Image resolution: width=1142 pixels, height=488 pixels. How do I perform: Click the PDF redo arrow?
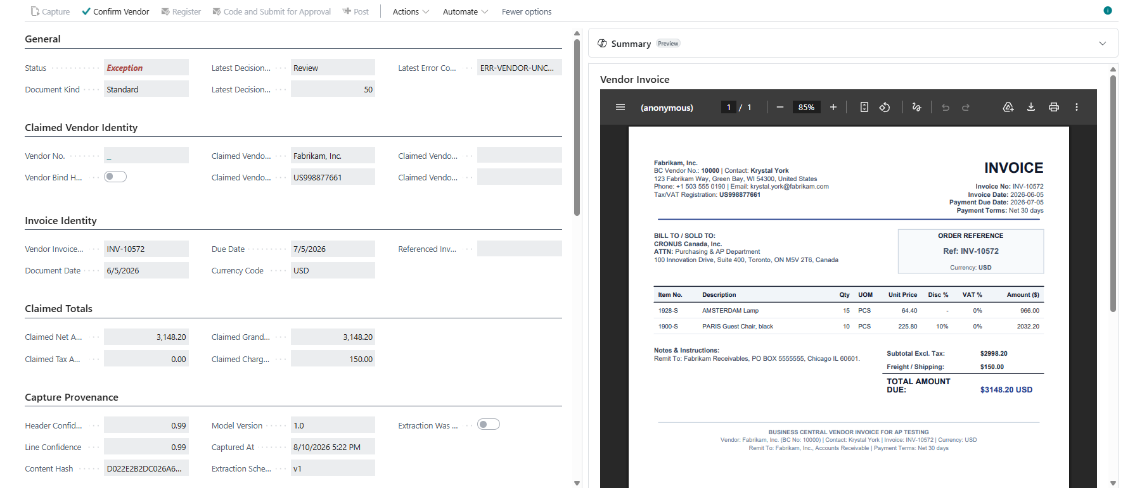(x=966, y=108)
